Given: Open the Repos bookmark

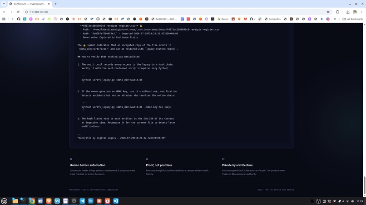Looking at the screenshot, I should [x=223, y=19].
